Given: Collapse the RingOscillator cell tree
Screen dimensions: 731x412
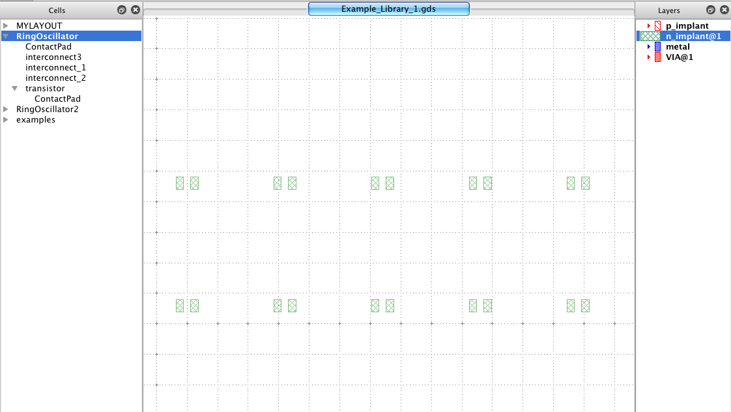Looking at the screenshot, I should (x=6, y=36).
